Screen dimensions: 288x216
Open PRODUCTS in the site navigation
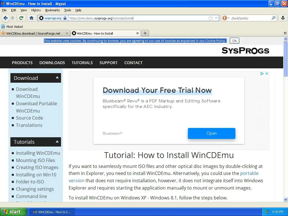[x=22, y=63]
